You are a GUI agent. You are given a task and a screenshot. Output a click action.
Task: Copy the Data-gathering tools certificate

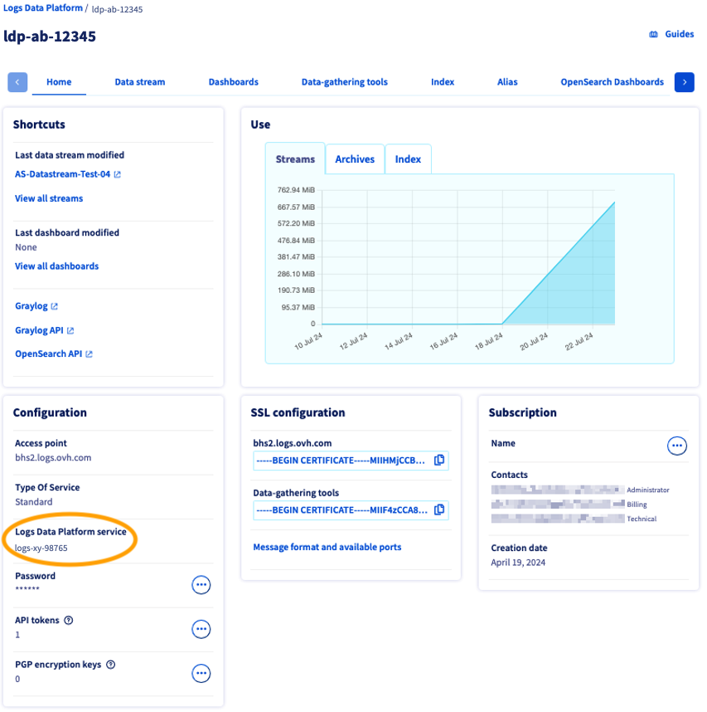point(438,510)
